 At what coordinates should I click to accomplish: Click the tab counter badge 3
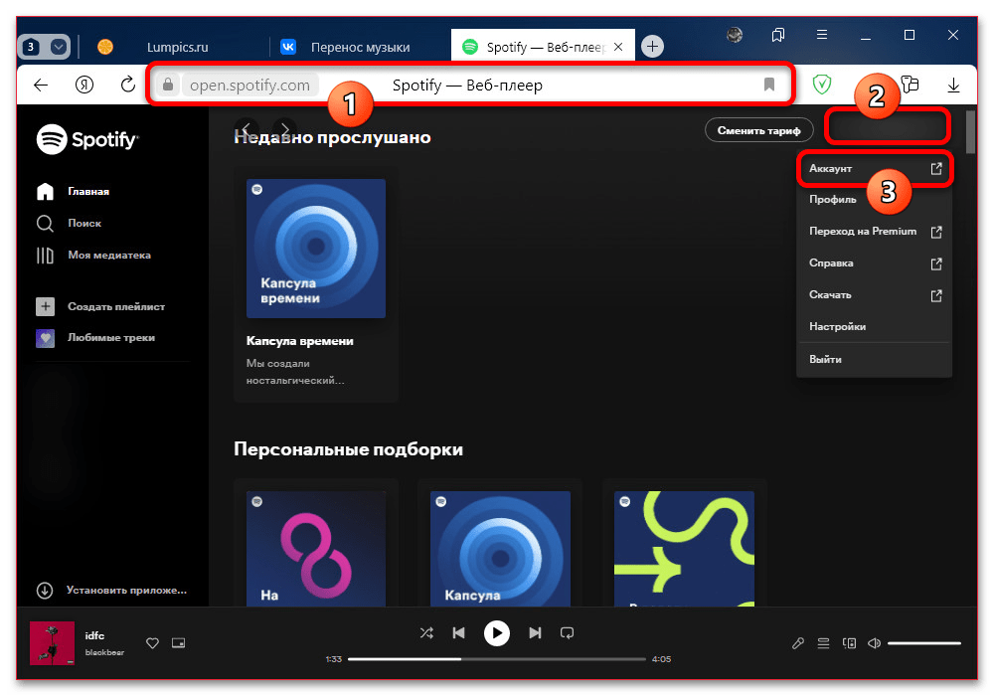31,47
